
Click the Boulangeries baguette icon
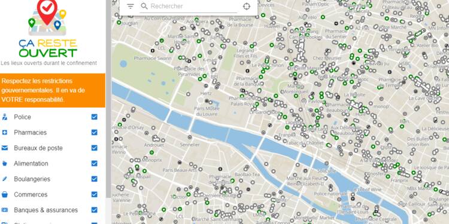pos(5,179)
